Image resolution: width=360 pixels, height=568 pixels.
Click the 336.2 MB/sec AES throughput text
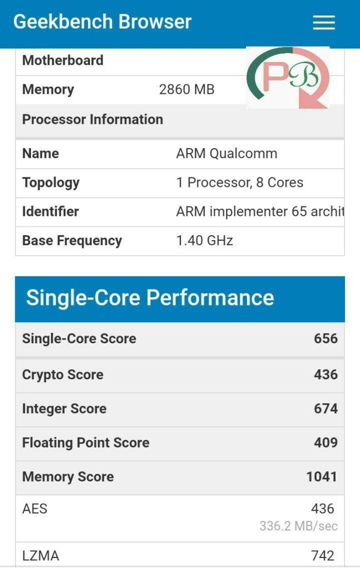coord(299,526)
